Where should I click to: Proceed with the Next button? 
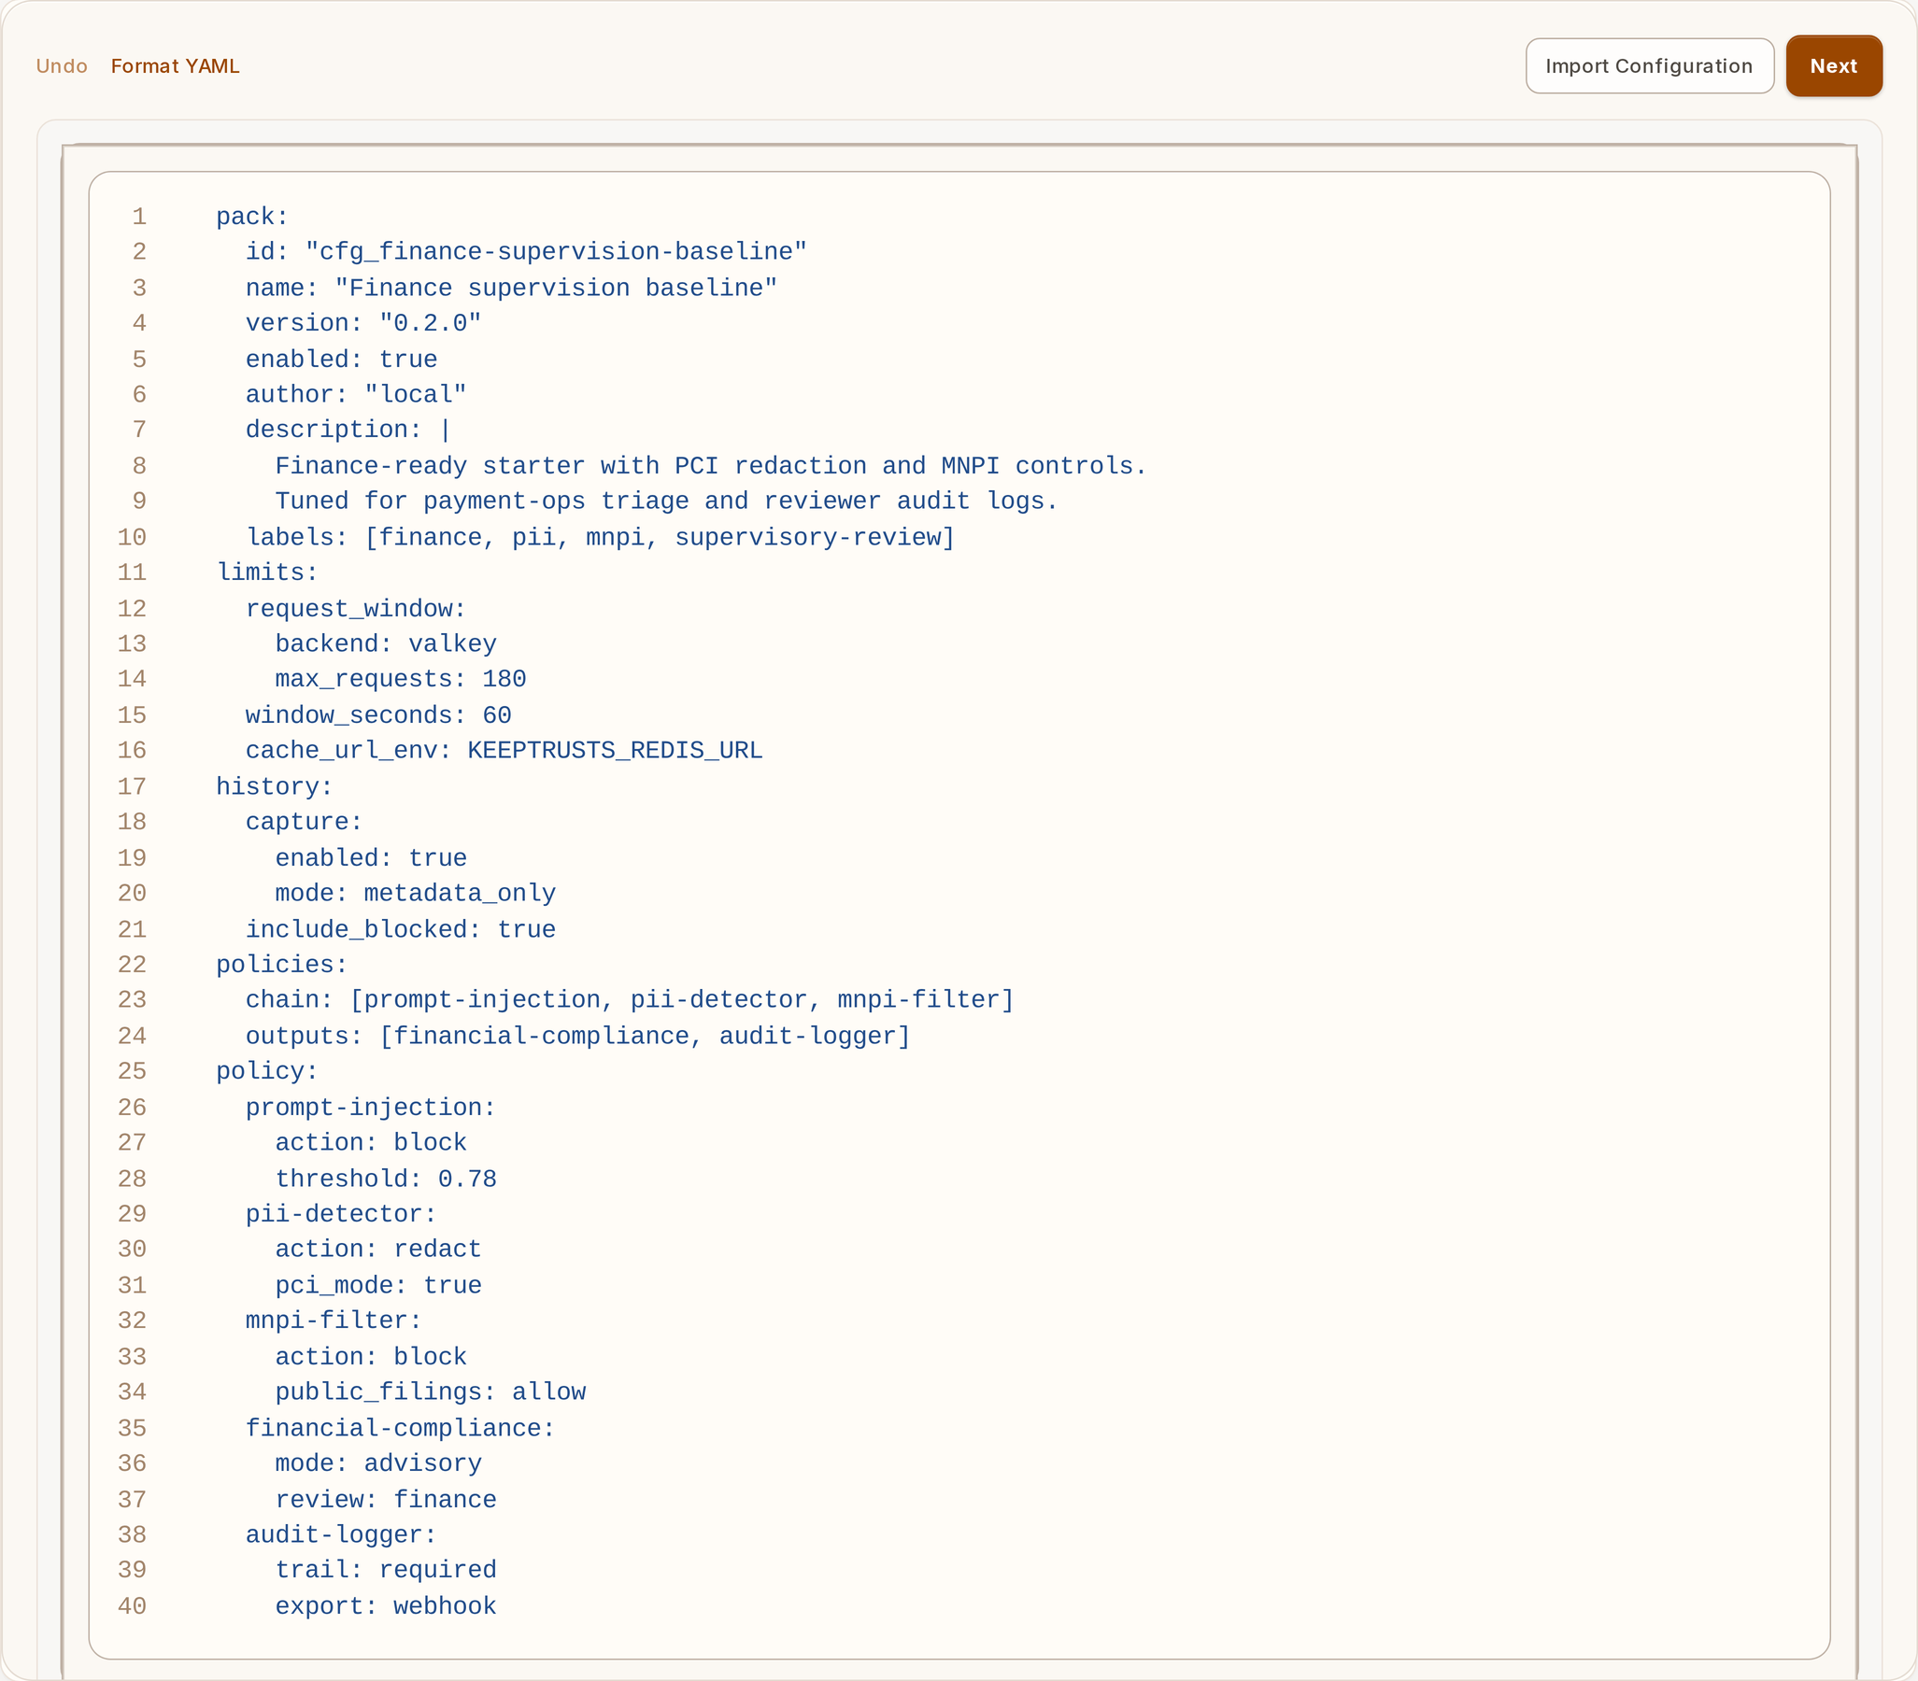coord(1833,65)
